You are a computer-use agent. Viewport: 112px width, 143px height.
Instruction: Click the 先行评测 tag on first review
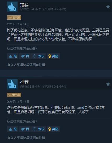pyautogui.click(x=14, y=18)
